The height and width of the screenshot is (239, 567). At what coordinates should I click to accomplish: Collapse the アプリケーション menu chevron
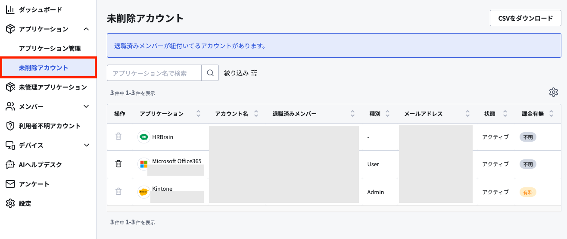[x=86, y=29]
